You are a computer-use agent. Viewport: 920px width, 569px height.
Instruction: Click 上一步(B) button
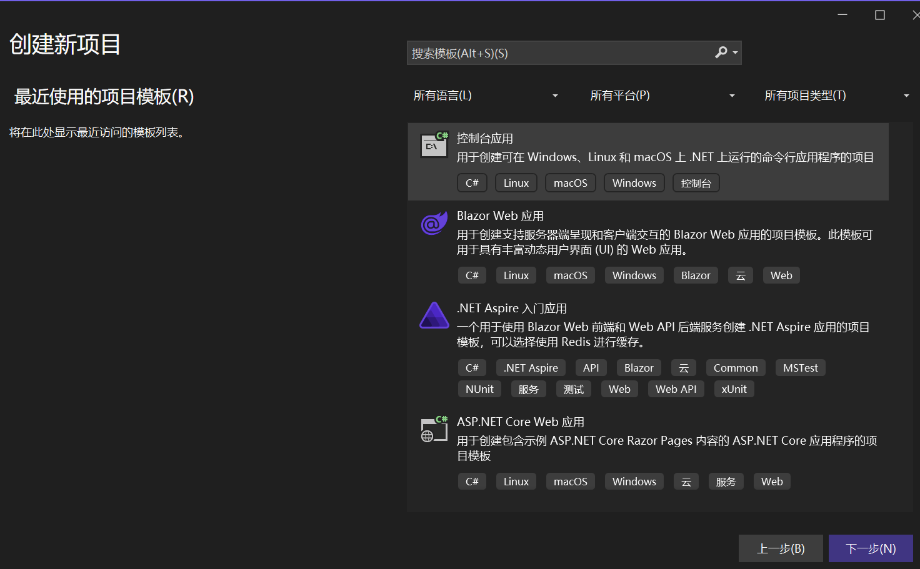click(781, 548)
